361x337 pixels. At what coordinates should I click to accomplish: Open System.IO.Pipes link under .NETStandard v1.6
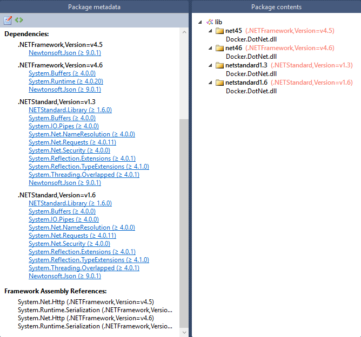pos(64,219)
